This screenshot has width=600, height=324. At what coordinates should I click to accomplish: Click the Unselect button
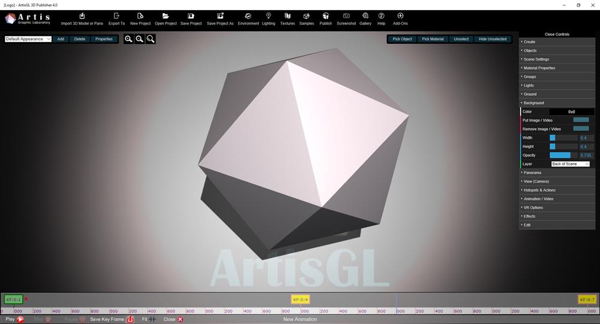(x=461, y=39)
